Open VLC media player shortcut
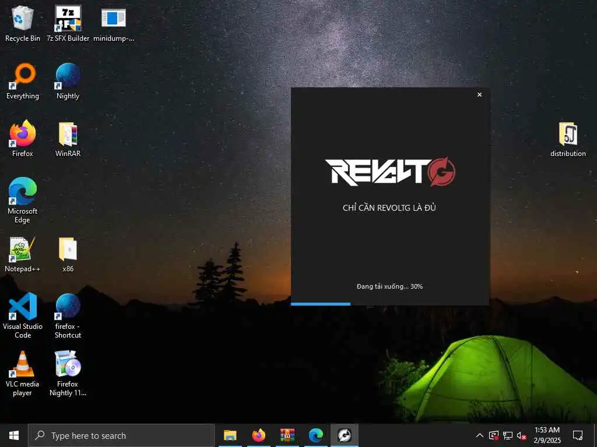 point(23,374)
